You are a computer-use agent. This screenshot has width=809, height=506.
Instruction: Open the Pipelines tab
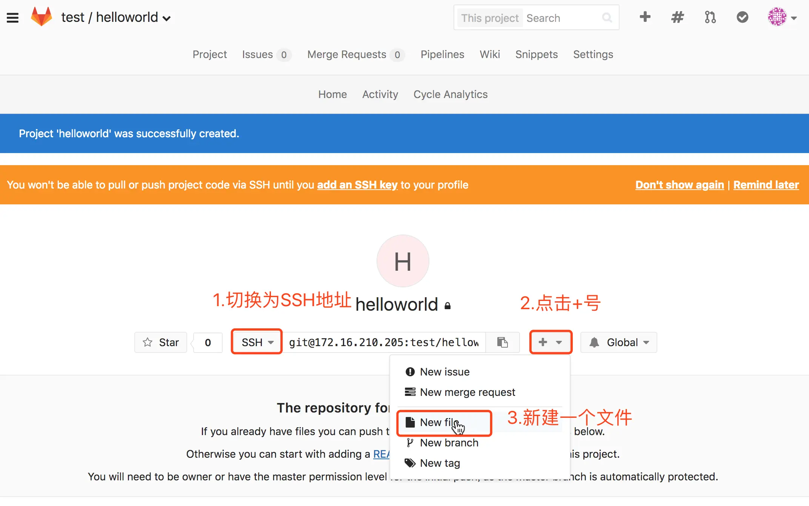pyautogui.click(x=442, y=54)
